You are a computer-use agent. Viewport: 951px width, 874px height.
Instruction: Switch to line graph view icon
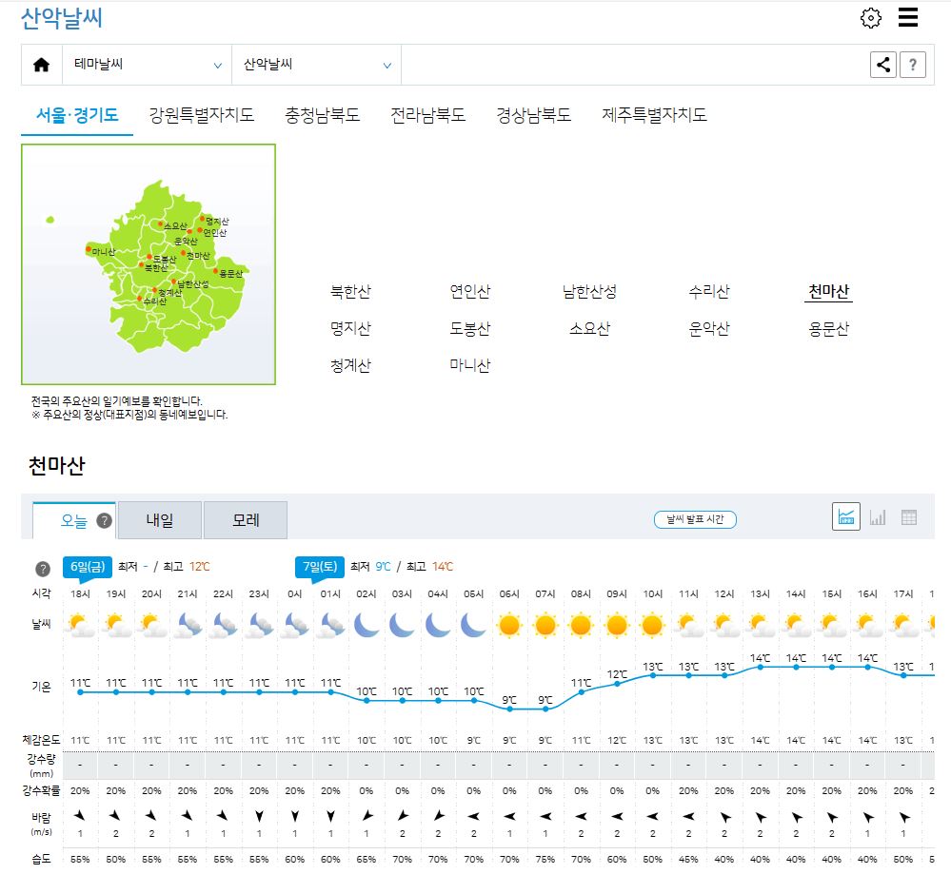(x=846, y=517)
